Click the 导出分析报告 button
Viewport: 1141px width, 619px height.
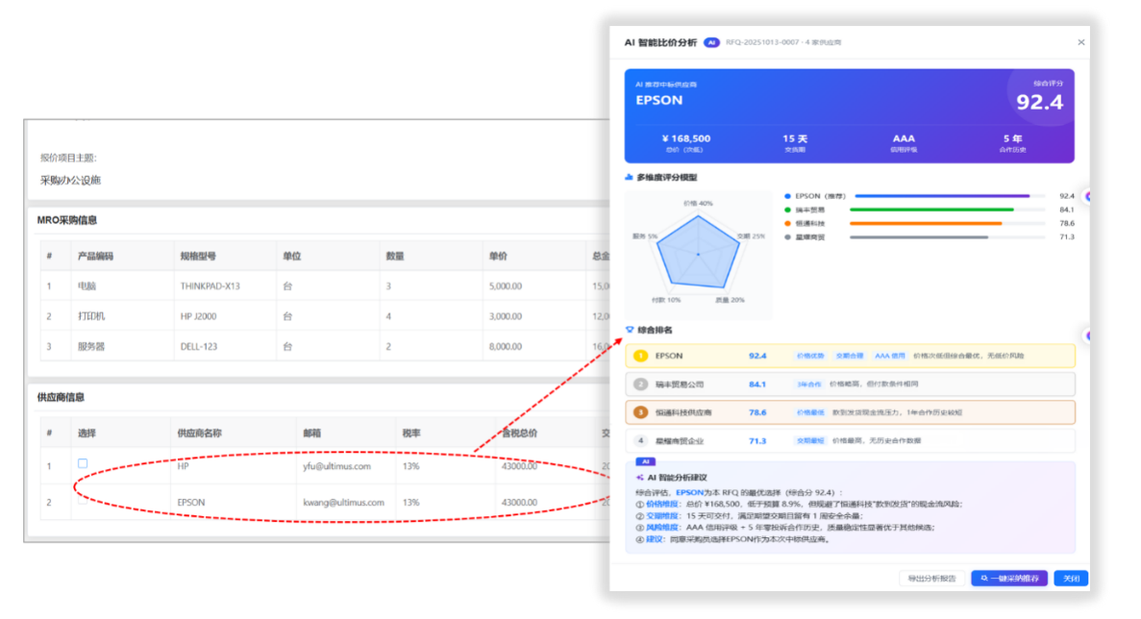[931, 579]
